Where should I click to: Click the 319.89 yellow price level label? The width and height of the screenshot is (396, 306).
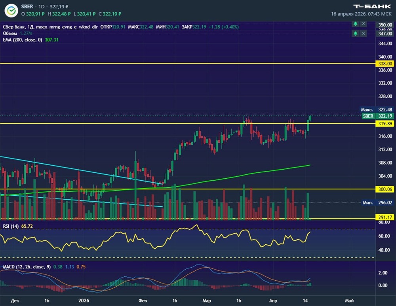(385, 124)
